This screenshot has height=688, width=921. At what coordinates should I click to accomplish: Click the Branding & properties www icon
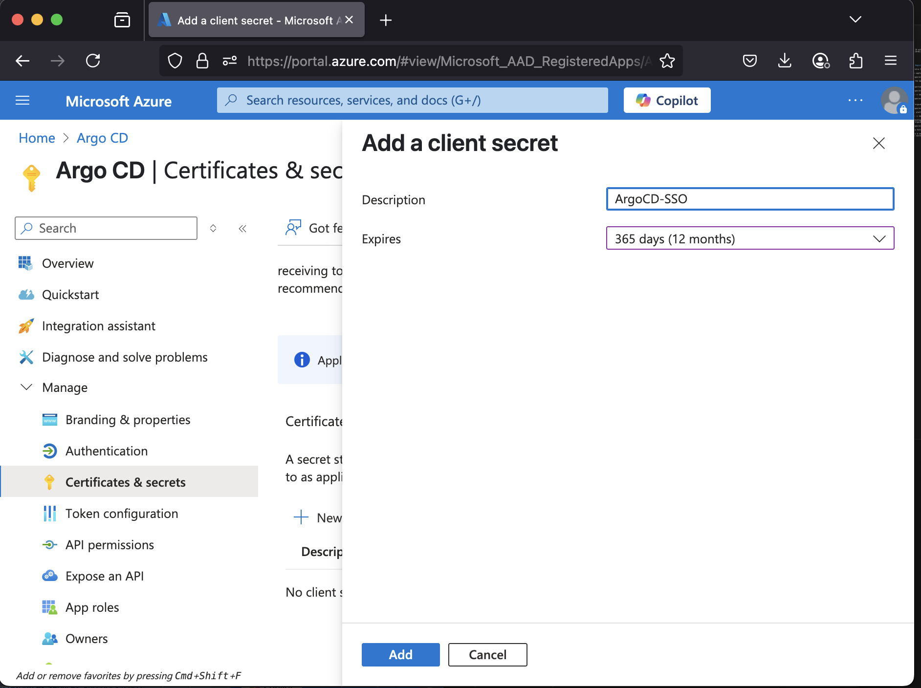click(50, 420)
